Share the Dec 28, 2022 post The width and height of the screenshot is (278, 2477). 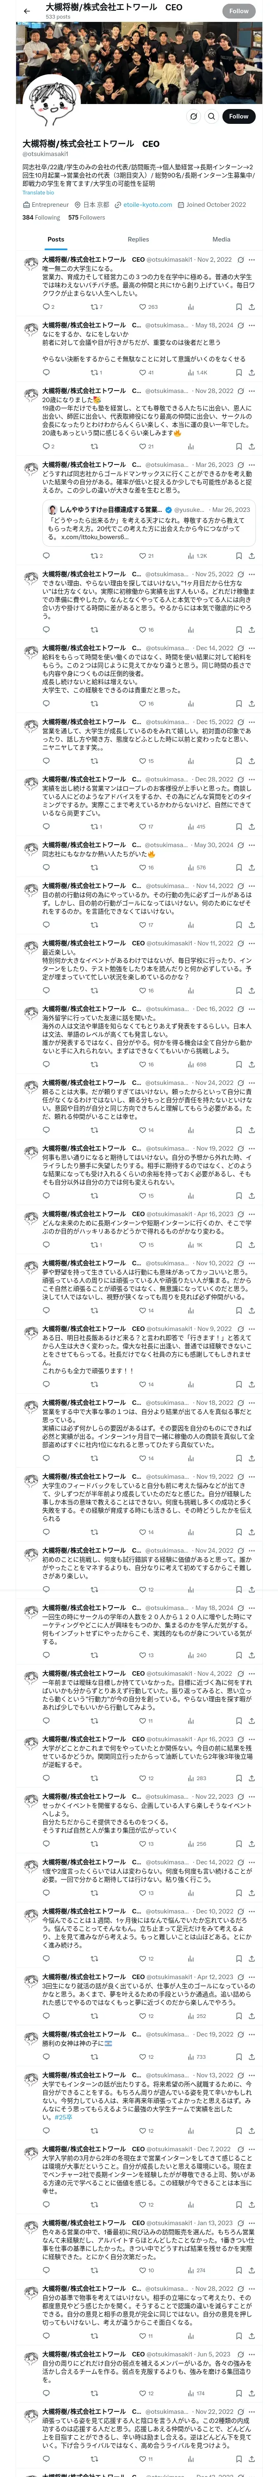tap(251, 826)
